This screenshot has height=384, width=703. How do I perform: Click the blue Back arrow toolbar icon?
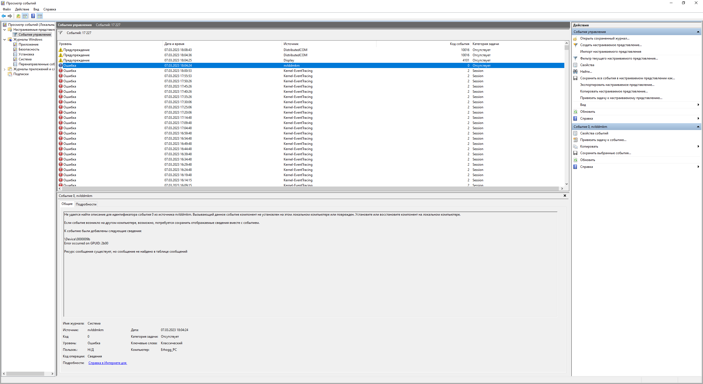[x=4, y=16]
